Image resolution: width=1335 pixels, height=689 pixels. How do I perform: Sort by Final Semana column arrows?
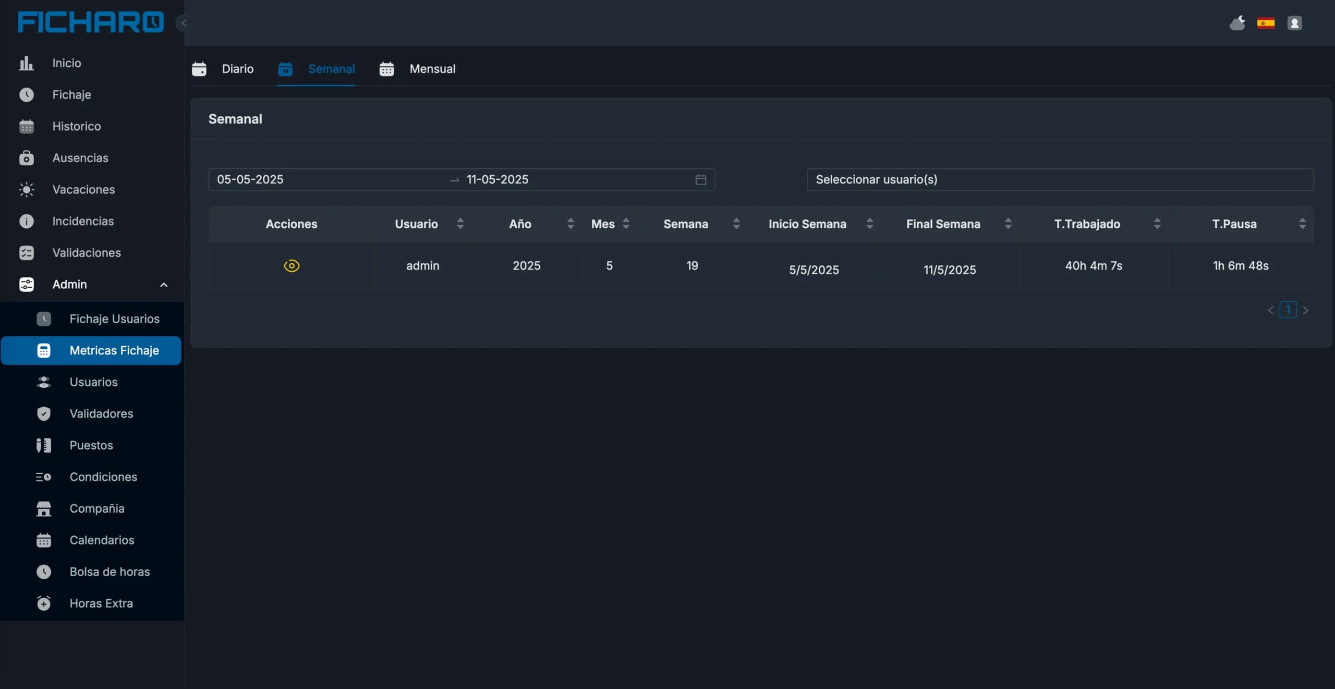coord(1008,224)
